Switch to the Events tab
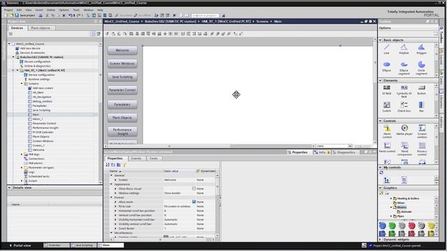This screenshot has height=251, width=447. [136, 158]
